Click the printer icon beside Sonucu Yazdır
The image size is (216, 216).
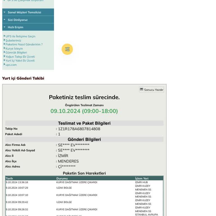[x=141, y=89]
